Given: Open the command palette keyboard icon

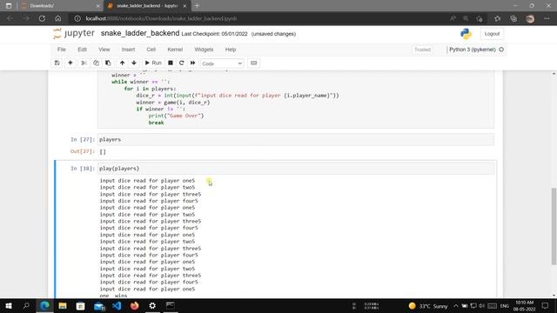Looking at the screenshot, I should click(253, 63).
